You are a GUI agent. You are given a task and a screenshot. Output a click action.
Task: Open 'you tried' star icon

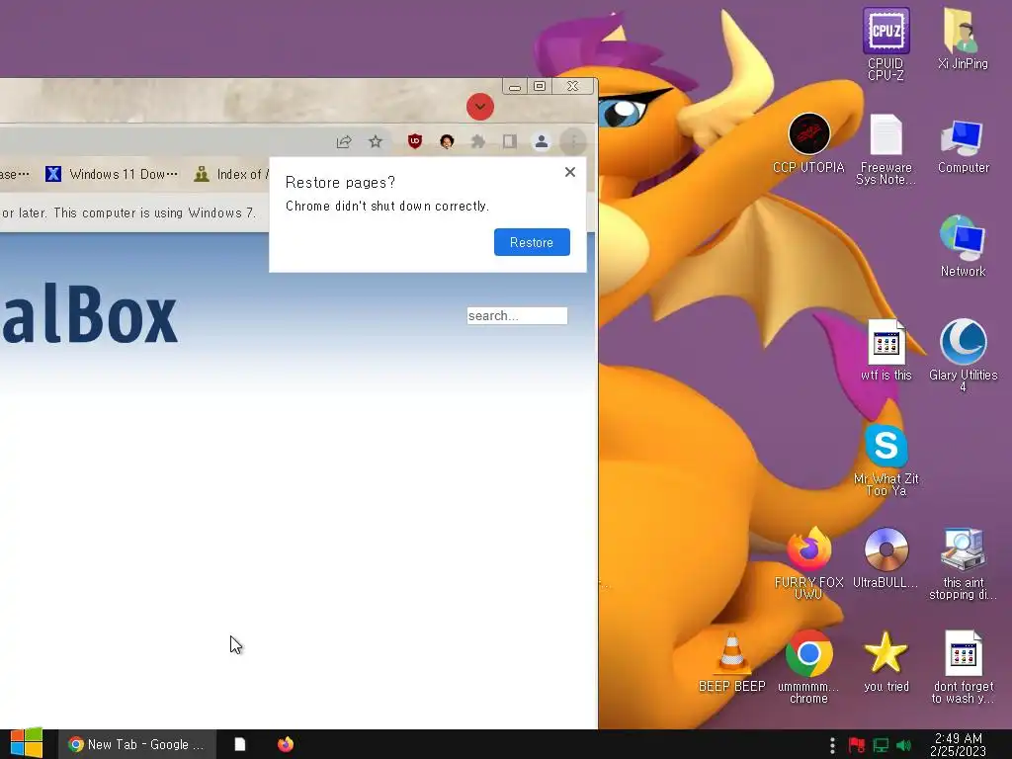(x=885, y=662)
